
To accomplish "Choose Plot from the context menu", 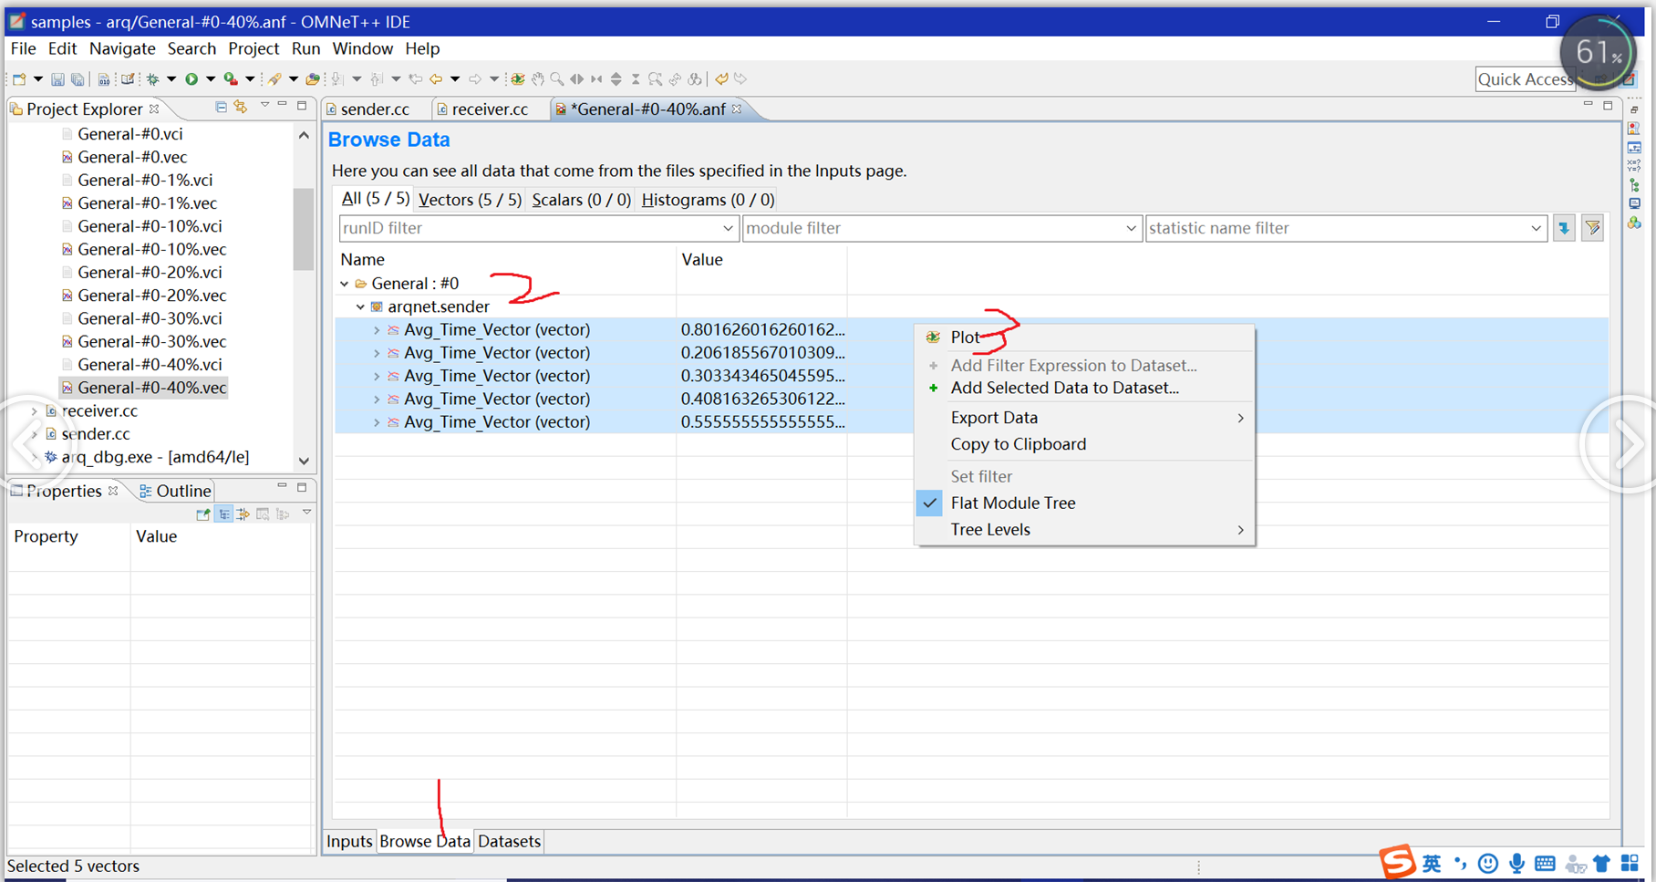I will point(1084,337).
